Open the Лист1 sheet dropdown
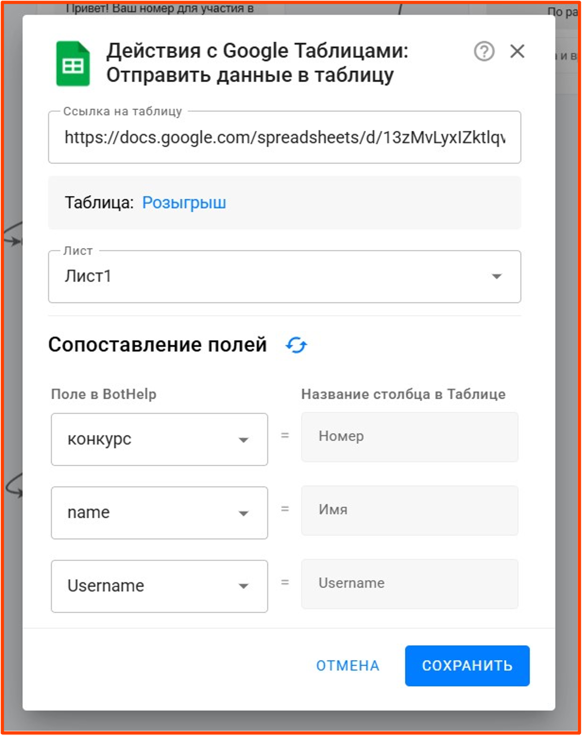The height and width of the screenshot is (737, 584). click(x=284, y=277)
